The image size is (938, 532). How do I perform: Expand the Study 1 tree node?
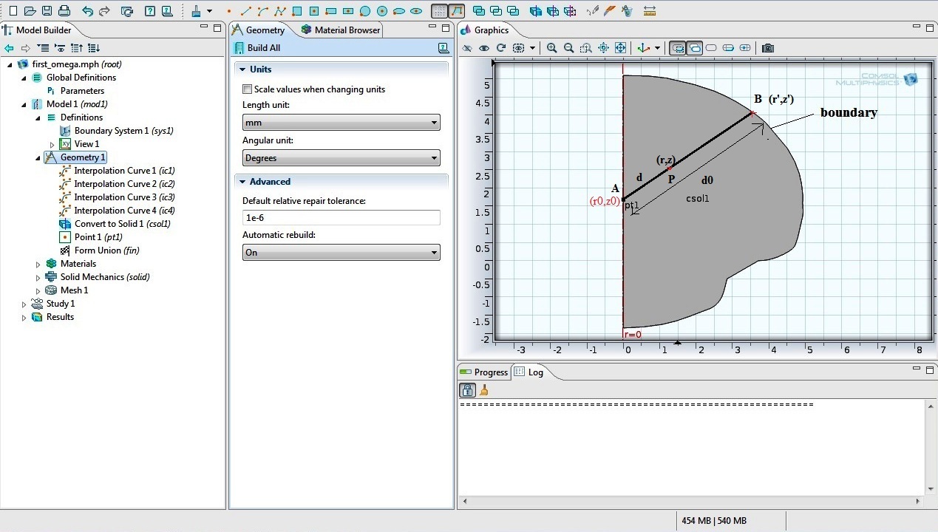coord(24,304)
